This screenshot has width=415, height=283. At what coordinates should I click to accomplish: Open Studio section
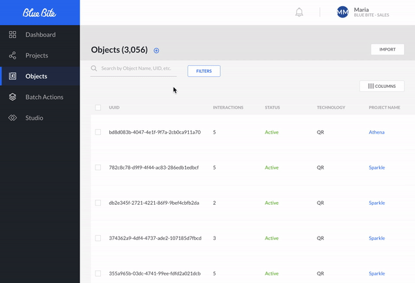(34, 118)
